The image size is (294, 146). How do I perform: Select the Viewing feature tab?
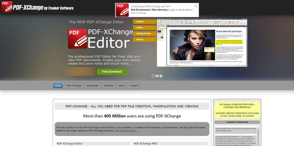pyautogui.click(x=145, y=21)
